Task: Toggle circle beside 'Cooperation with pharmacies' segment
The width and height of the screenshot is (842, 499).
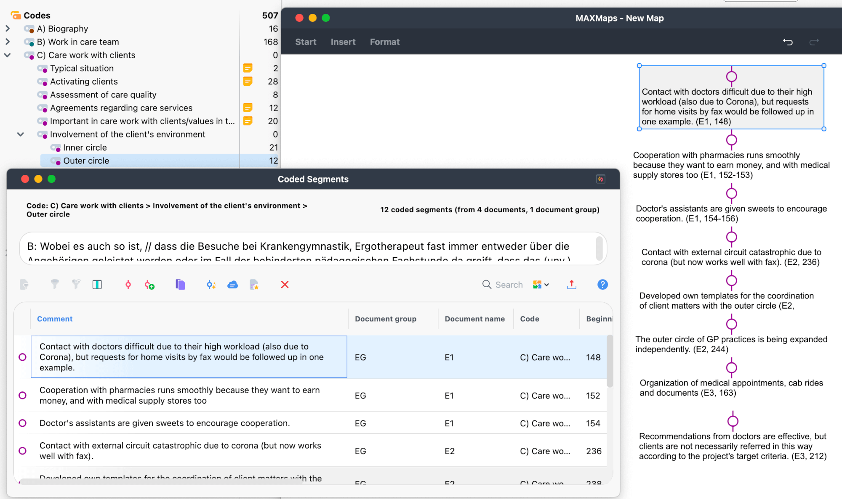Action: pyautogui.click(x=22, y=395)
